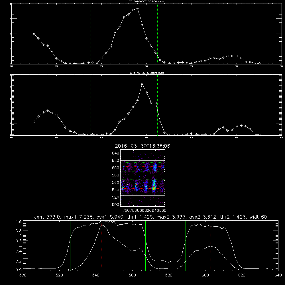Click the brightest blob in spectrogram upper band
This screenshot has width=285, height=285.
tap(155, 167)
